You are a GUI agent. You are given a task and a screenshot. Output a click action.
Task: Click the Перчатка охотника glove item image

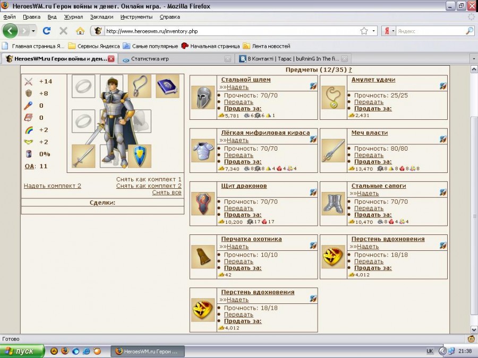(203, 257)
